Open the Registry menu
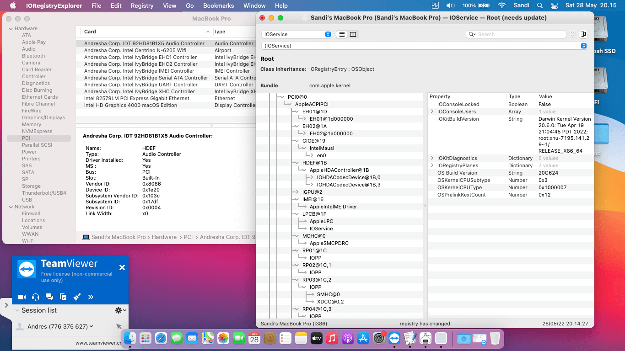 point(142,5)
